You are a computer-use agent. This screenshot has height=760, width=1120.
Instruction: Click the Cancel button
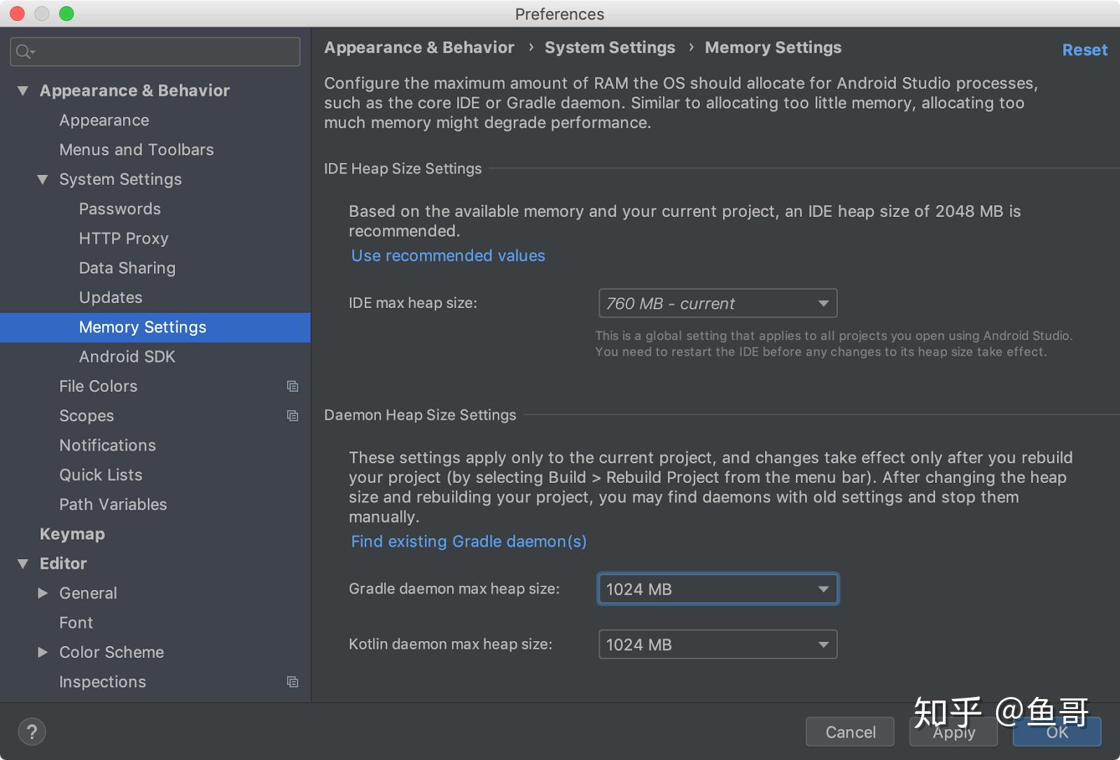click(x=850, y=732)
